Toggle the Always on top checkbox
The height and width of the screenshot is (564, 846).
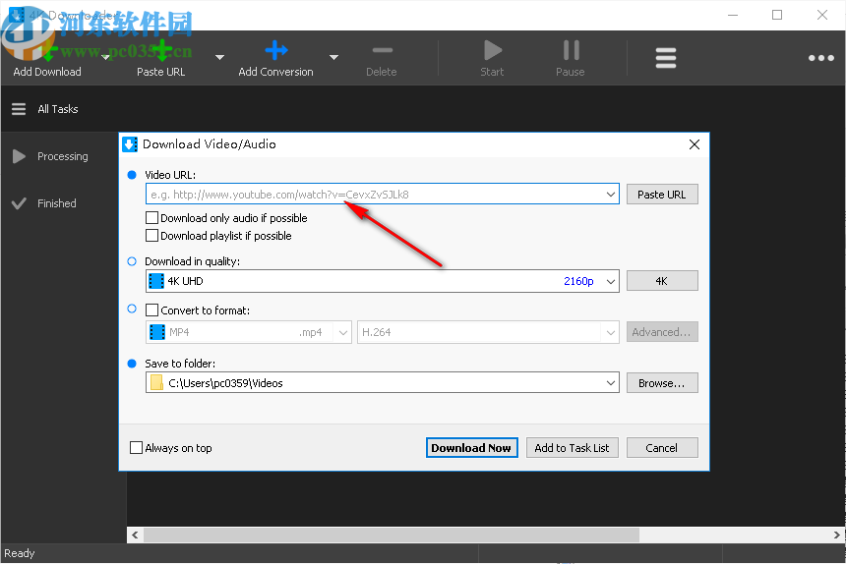[137, 448]
